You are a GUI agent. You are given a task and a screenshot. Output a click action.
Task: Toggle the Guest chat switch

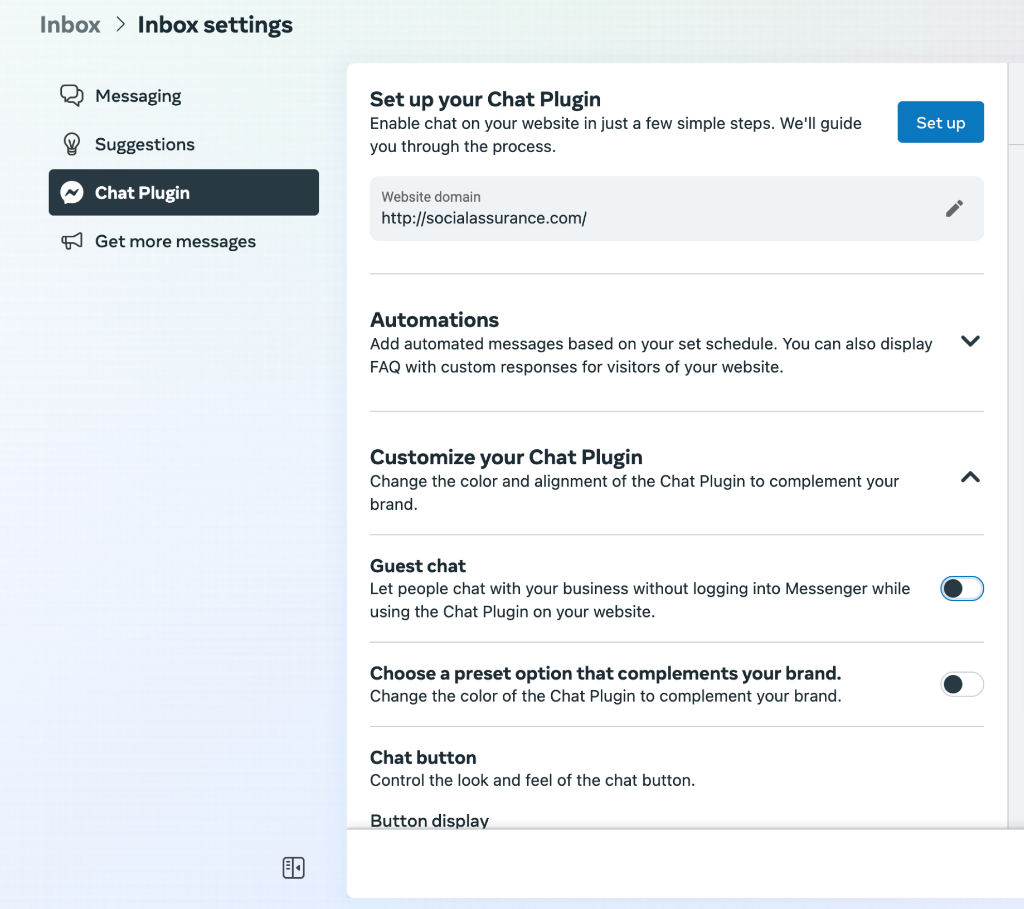(x=962, y=589)
